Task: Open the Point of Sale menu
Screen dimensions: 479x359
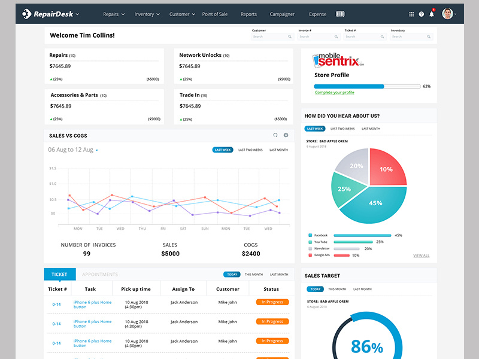Action: coord(215,14)
